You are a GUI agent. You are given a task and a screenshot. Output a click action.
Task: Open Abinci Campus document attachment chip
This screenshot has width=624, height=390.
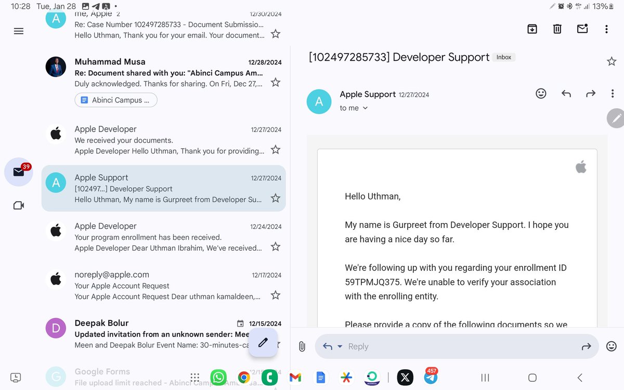coord(116,100)
